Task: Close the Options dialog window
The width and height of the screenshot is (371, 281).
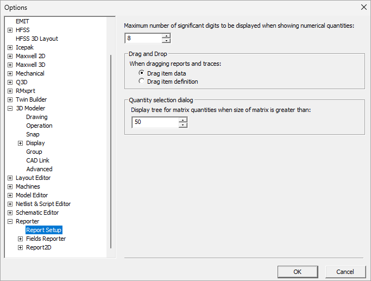Action: [x=363, y=8]
